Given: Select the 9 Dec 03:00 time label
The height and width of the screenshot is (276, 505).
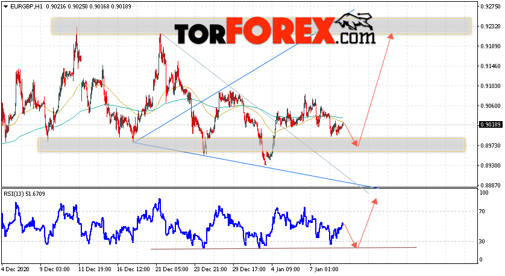Looking at the screenshot, I should [54, 269].
